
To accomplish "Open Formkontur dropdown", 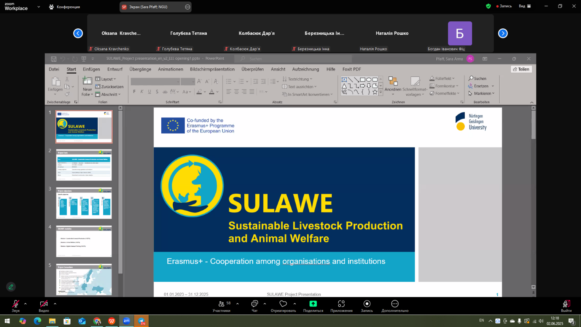I will coord(444,86).
